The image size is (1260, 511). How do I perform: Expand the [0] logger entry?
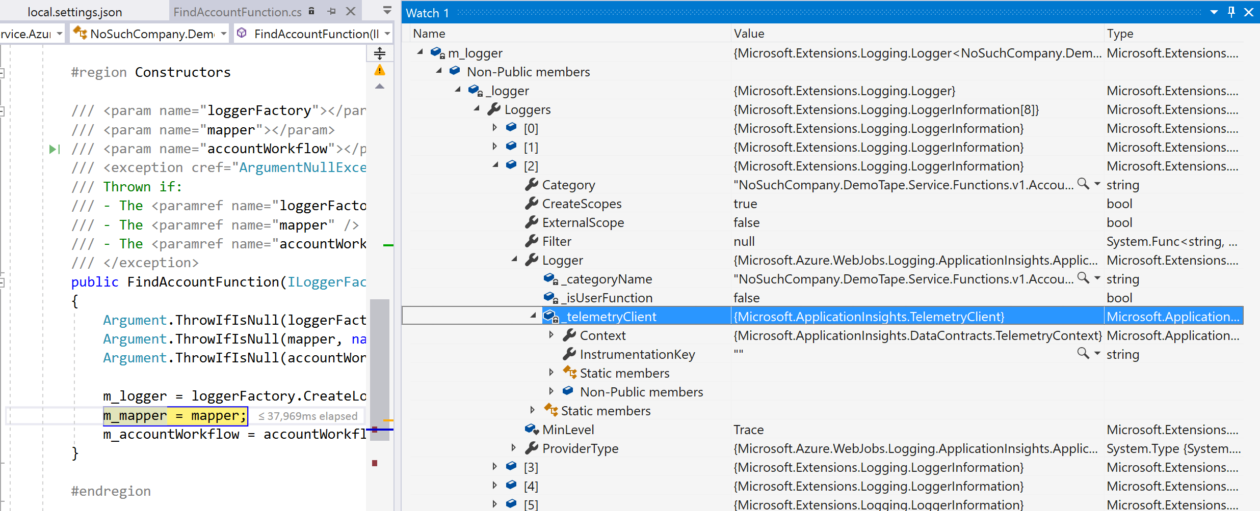495,127
